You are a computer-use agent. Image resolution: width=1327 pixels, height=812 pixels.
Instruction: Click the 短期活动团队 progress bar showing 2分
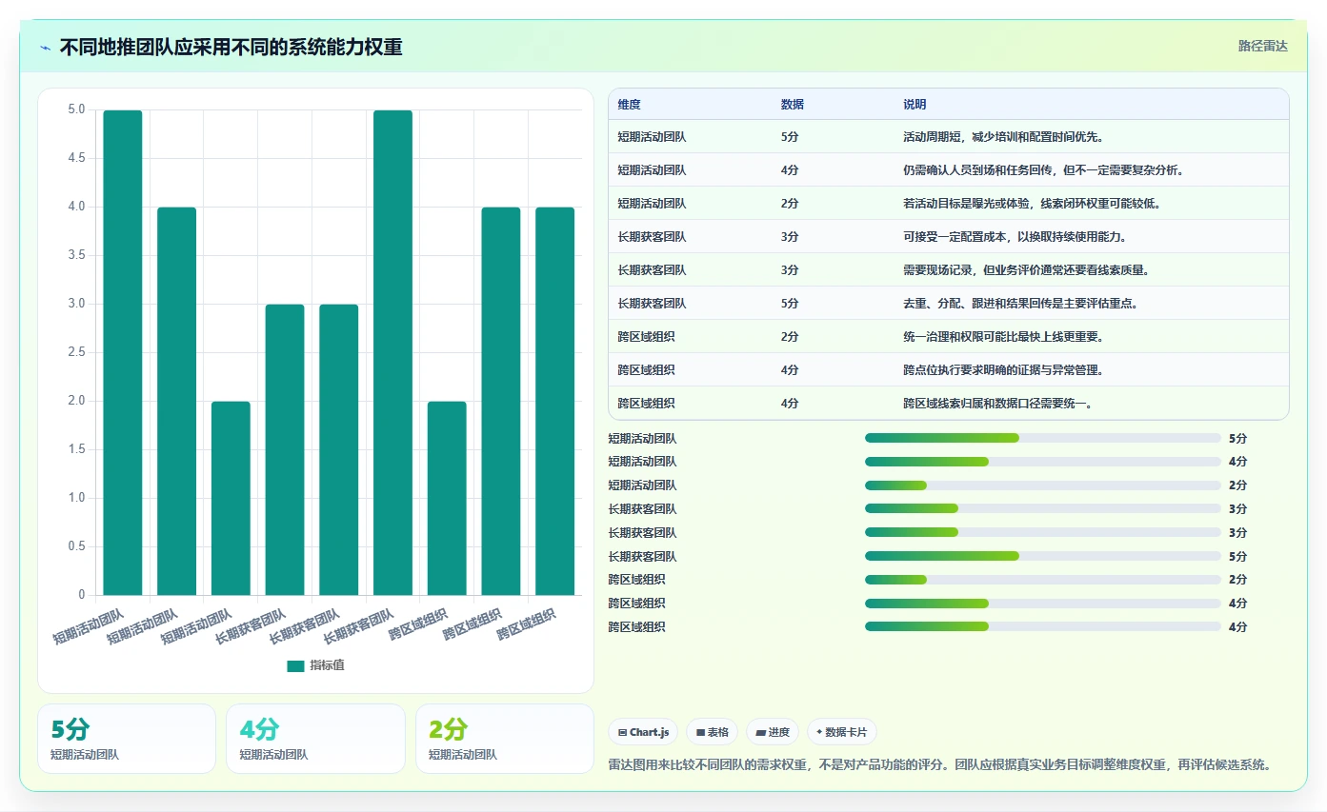click(1043, 485)
